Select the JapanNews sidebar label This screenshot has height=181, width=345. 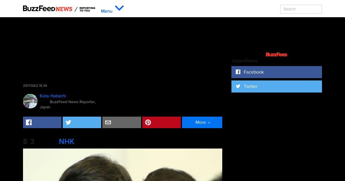pos(245,61)
